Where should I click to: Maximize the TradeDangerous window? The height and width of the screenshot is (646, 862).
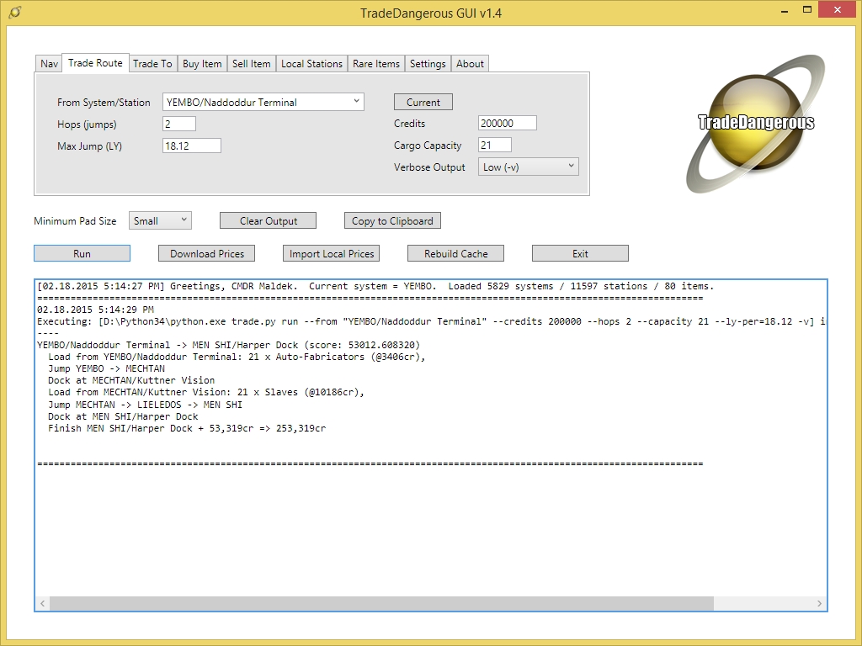(x=807, y=10)
